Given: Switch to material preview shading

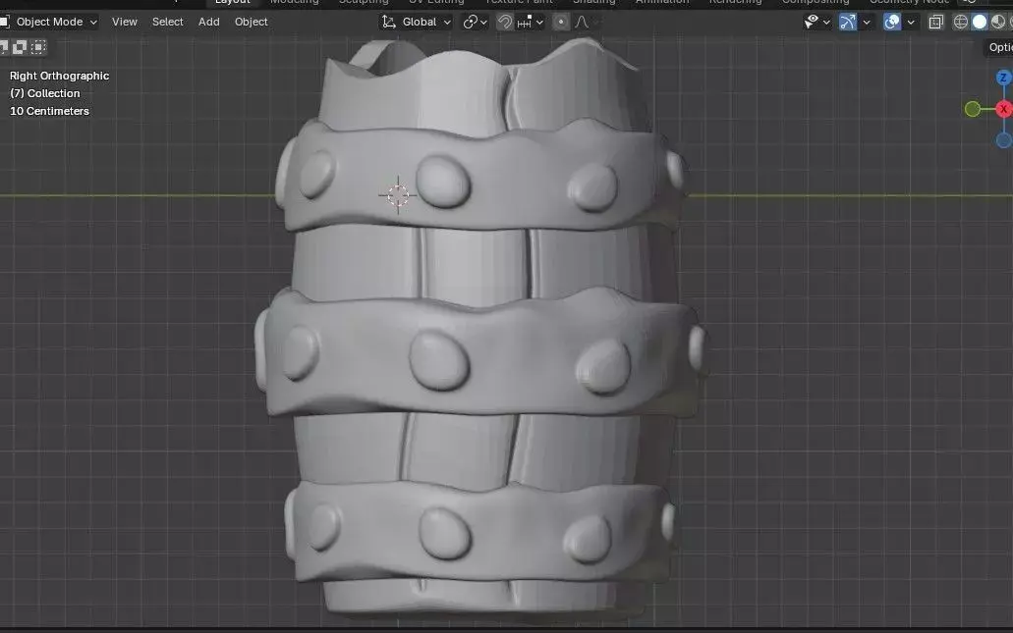Looking at the screenshot, I should 997,22.
